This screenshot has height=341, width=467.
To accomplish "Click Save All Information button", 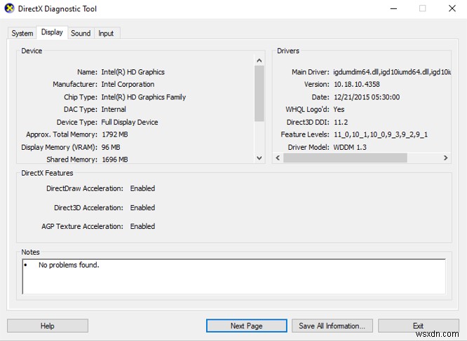I will click(332, 326).
